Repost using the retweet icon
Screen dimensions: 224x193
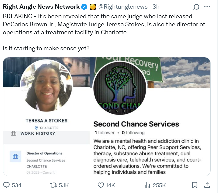tap(53, 185)
